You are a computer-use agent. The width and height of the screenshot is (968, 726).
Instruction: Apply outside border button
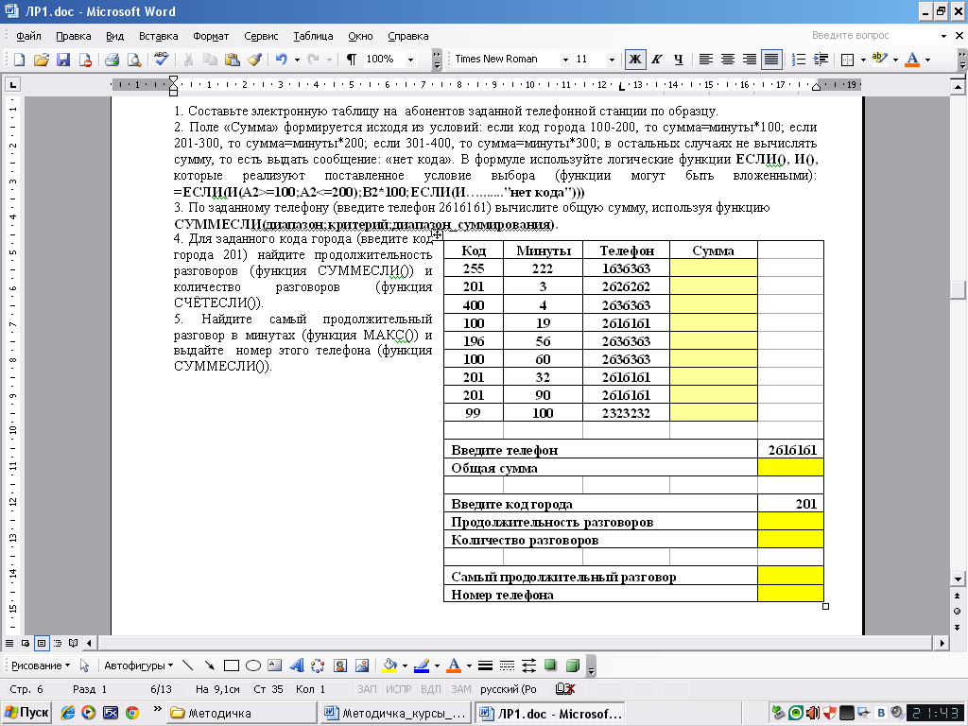(848, 60)
